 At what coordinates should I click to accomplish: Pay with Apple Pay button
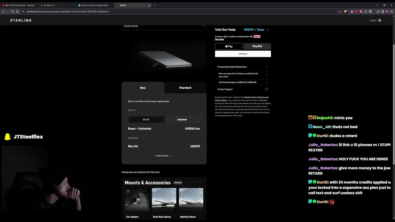click(229, 46)
